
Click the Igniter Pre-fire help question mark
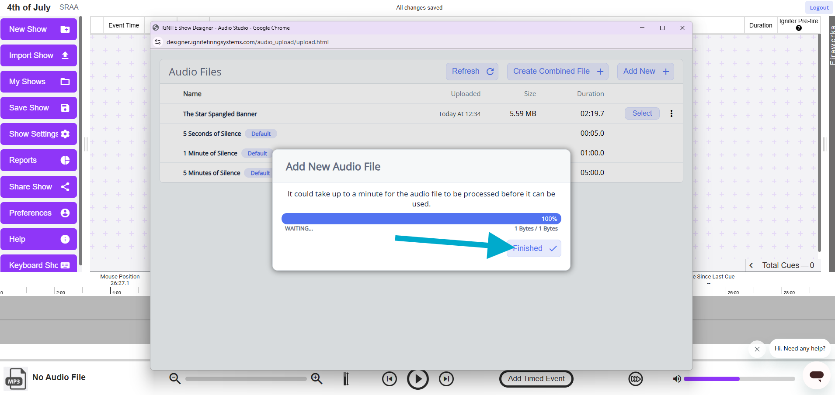click(x=799, y=28)
